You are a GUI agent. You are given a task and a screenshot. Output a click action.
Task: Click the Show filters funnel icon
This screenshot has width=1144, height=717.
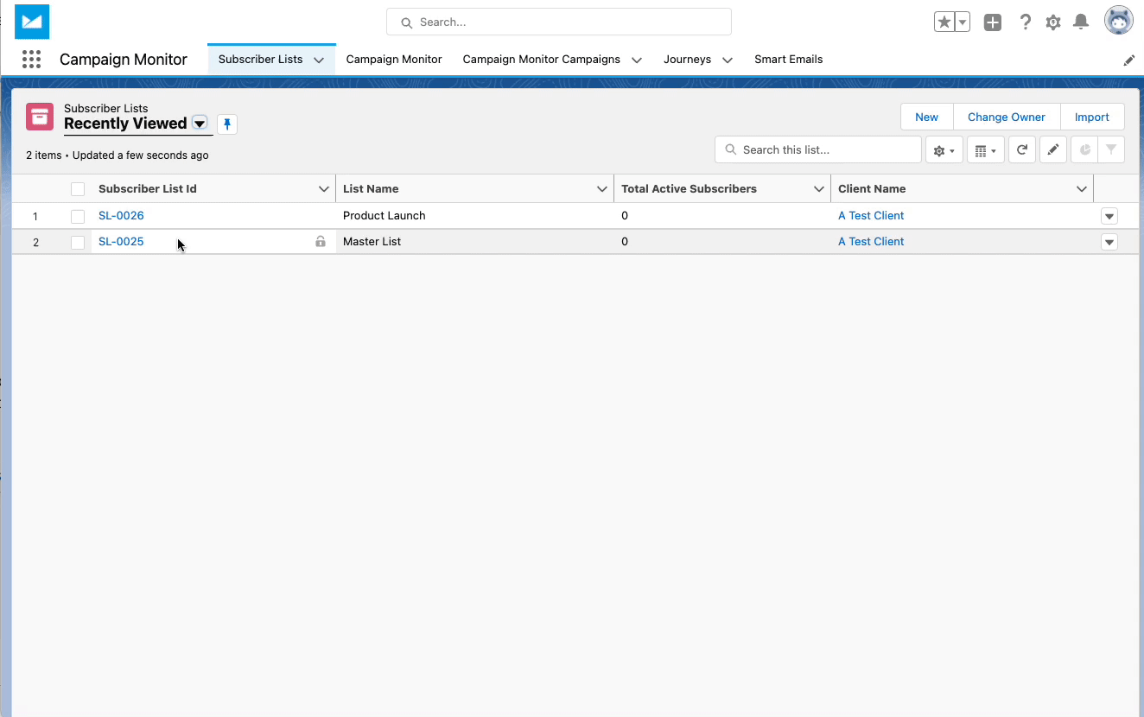pos(1111,150)
